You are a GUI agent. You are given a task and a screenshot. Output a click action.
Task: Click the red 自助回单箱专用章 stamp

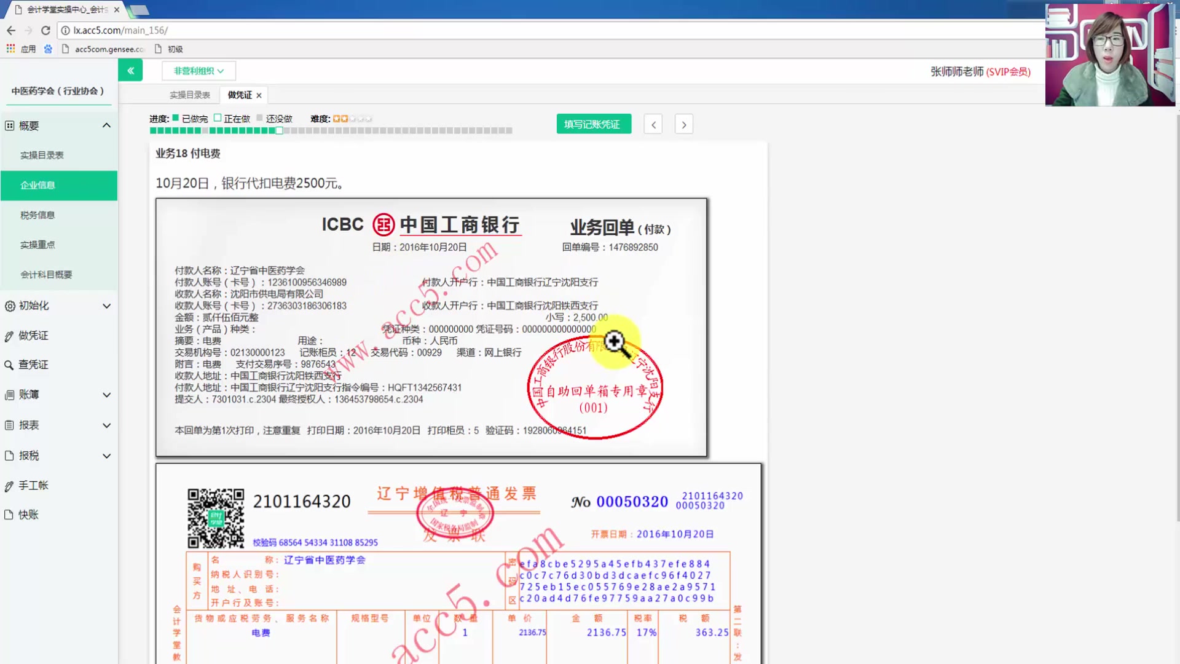coord(595,387)
